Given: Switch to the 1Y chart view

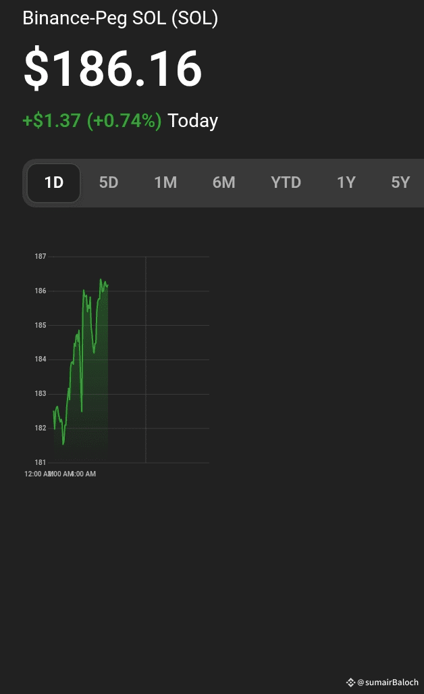Looking at the screenshot, I should click(x=346, y=182).
